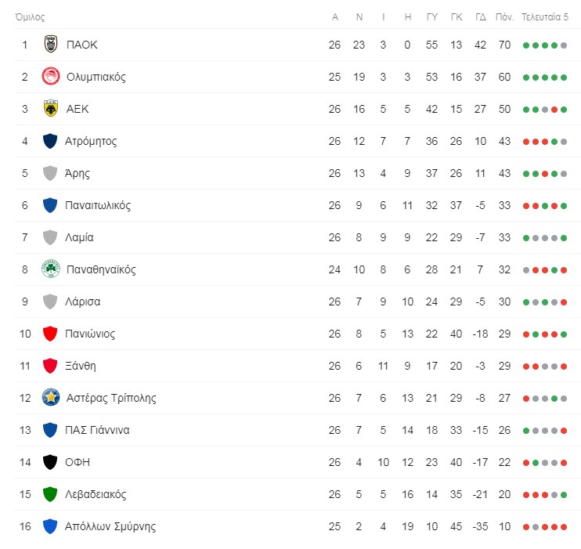Screen dimensions: 581x549
Task: Open the Λαμία team name
Action: 79,237
